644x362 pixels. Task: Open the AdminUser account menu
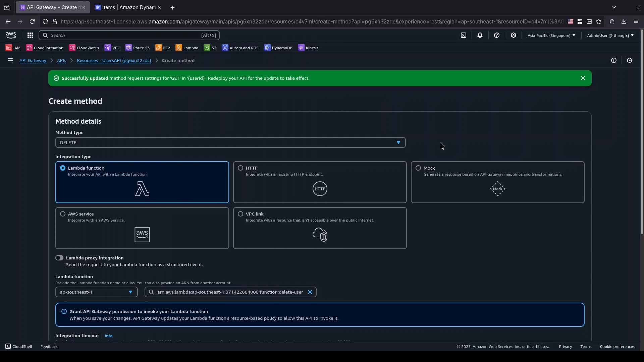click(x=610, y=35)
